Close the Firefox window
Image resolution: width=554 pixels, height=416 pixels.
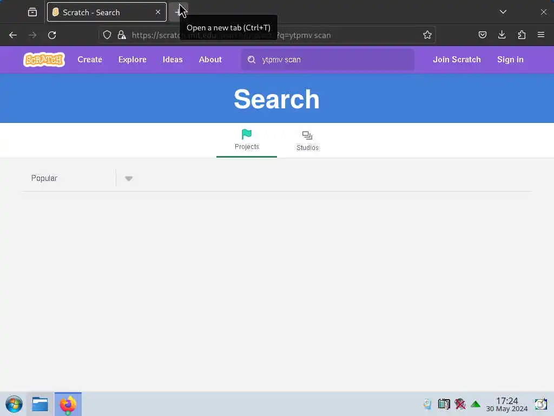click(543, 12)
